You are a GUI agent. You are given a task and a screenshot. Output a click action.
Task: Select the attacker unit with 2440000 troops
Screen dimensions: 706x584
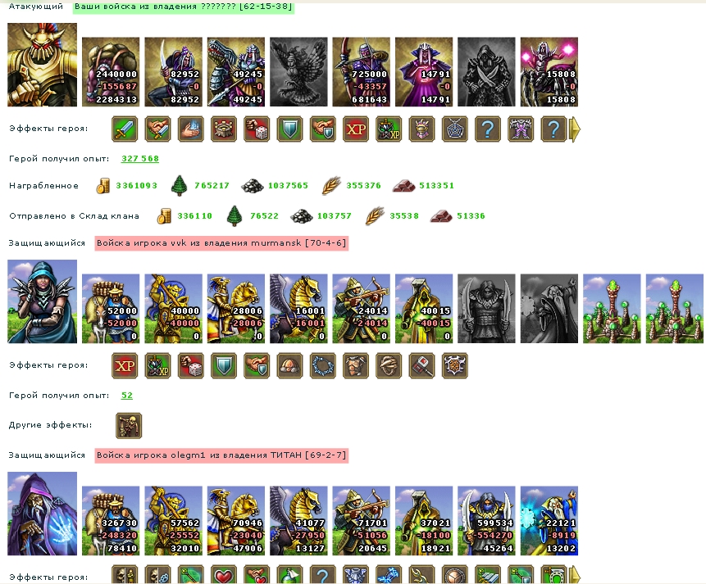coord(111,72)
